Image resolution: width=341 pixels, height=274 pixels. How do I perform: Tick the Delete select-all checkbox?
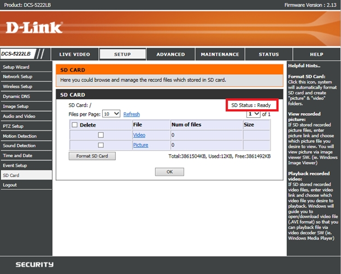pyautogui.click(x=74, y=125)
